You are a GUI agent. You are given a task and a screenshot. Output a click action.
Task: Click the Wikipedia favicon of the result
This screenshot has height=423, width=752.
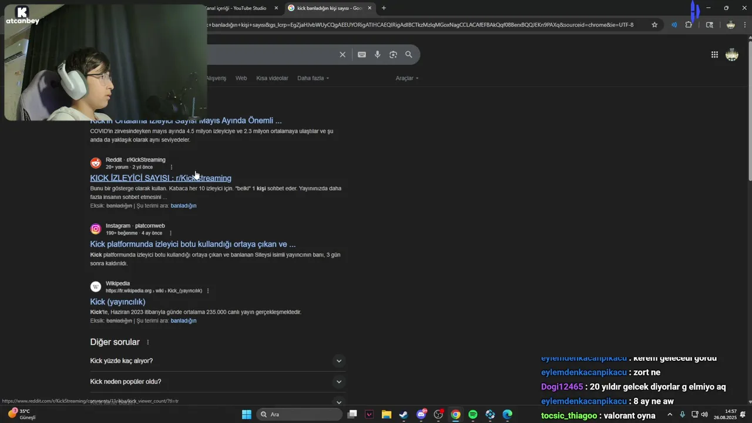tap(96, 287)
